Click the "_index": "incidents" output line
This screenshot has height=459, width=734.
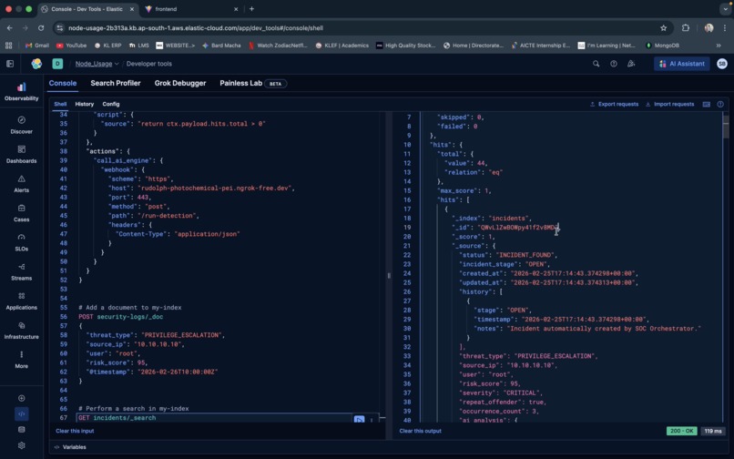pos(492,219)
